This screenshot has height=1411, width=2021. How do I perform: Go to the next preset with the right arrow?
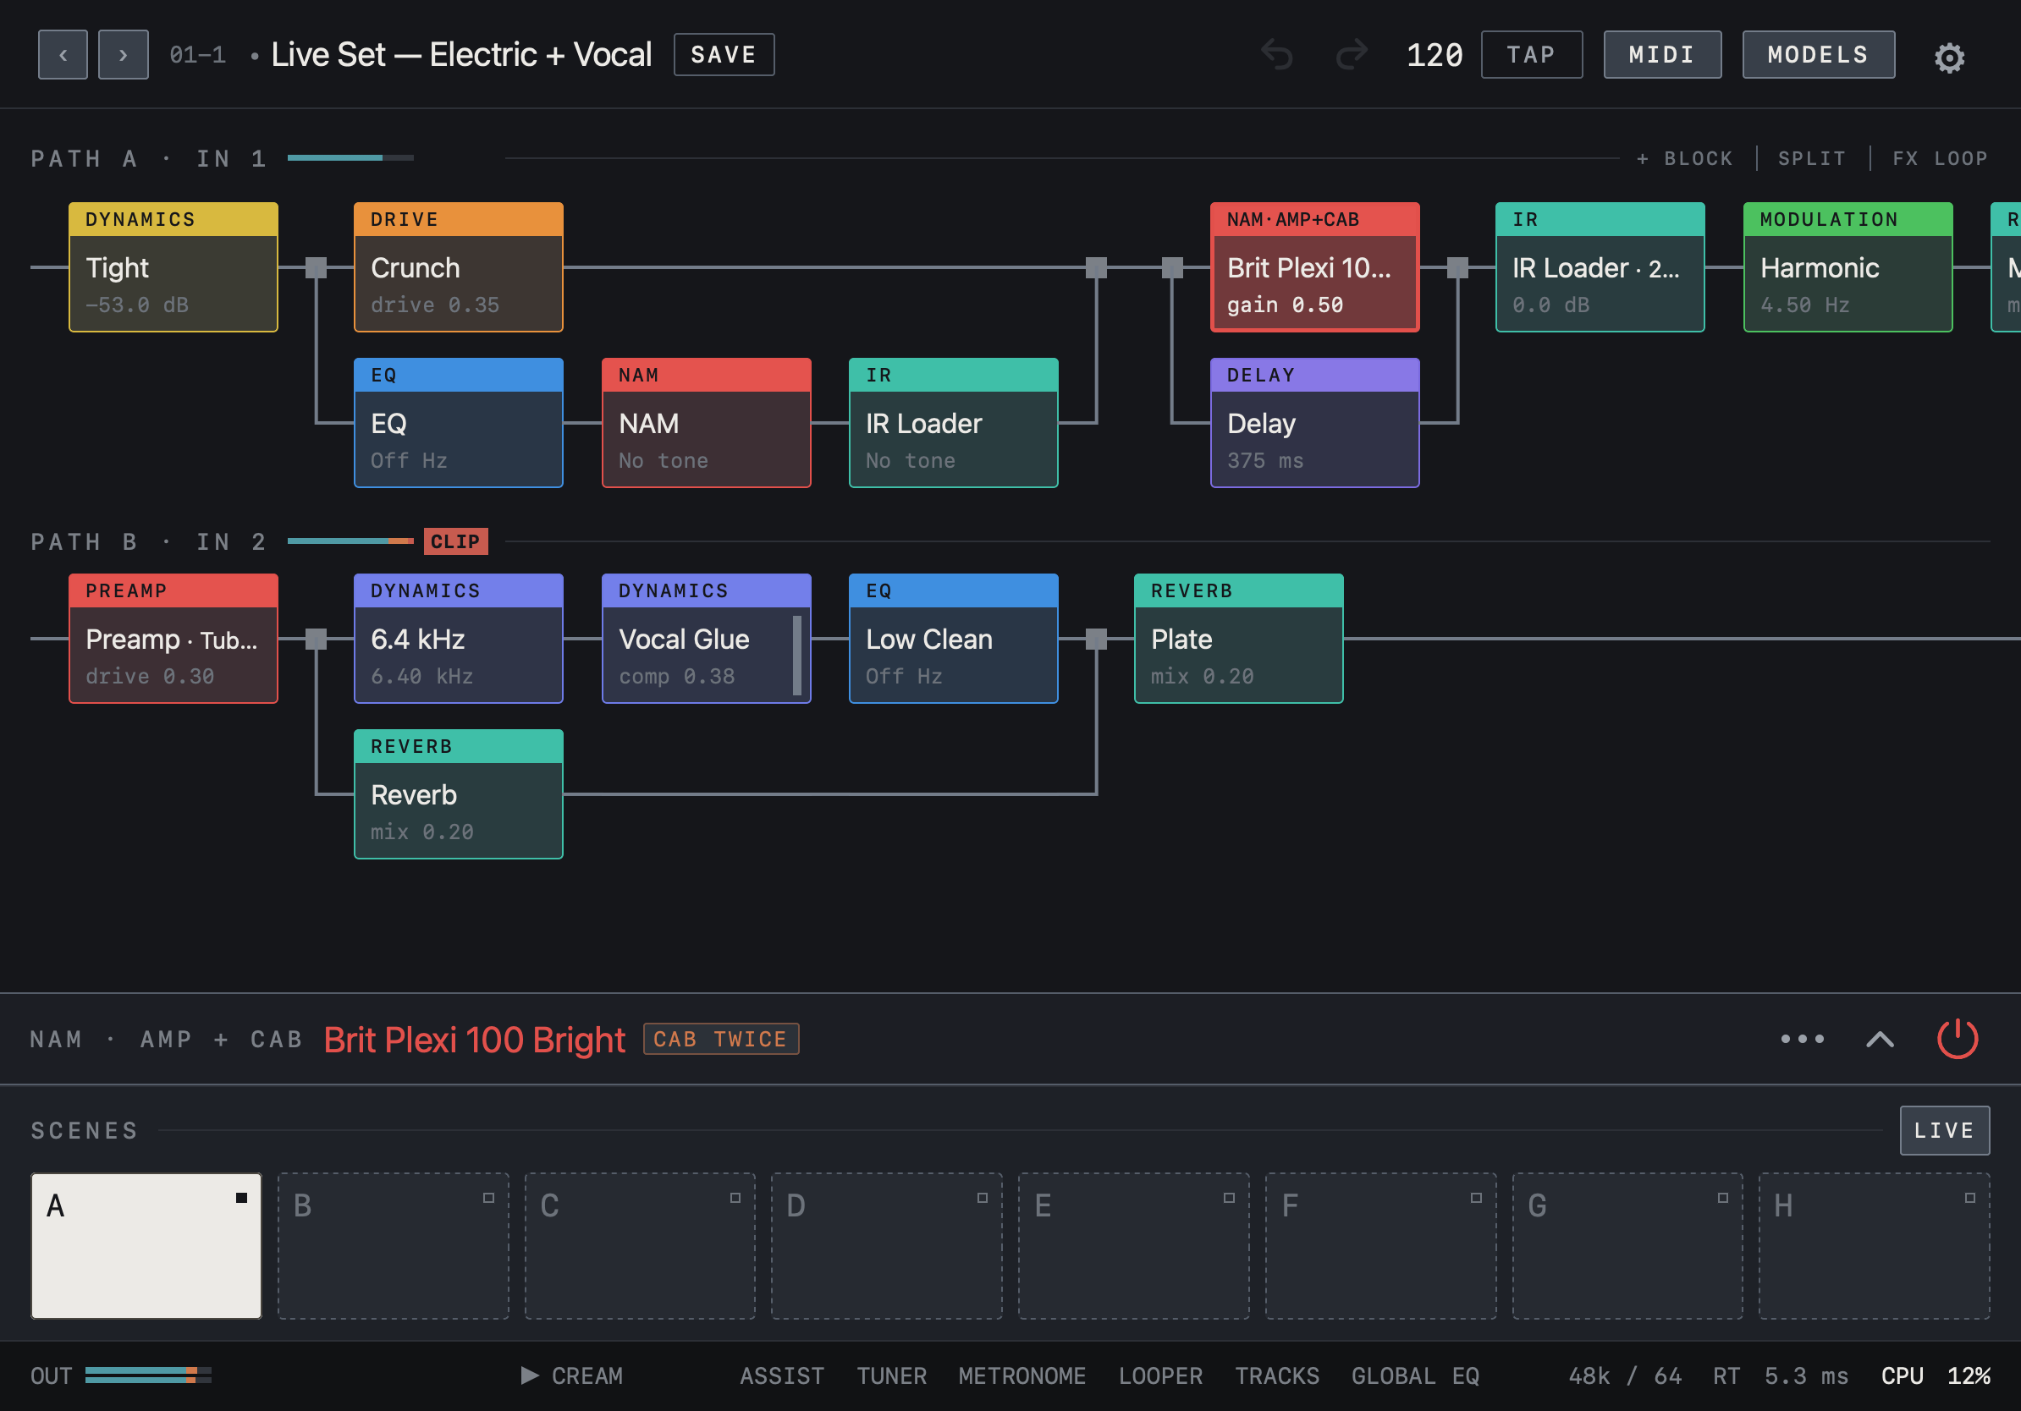coord(124,54)
